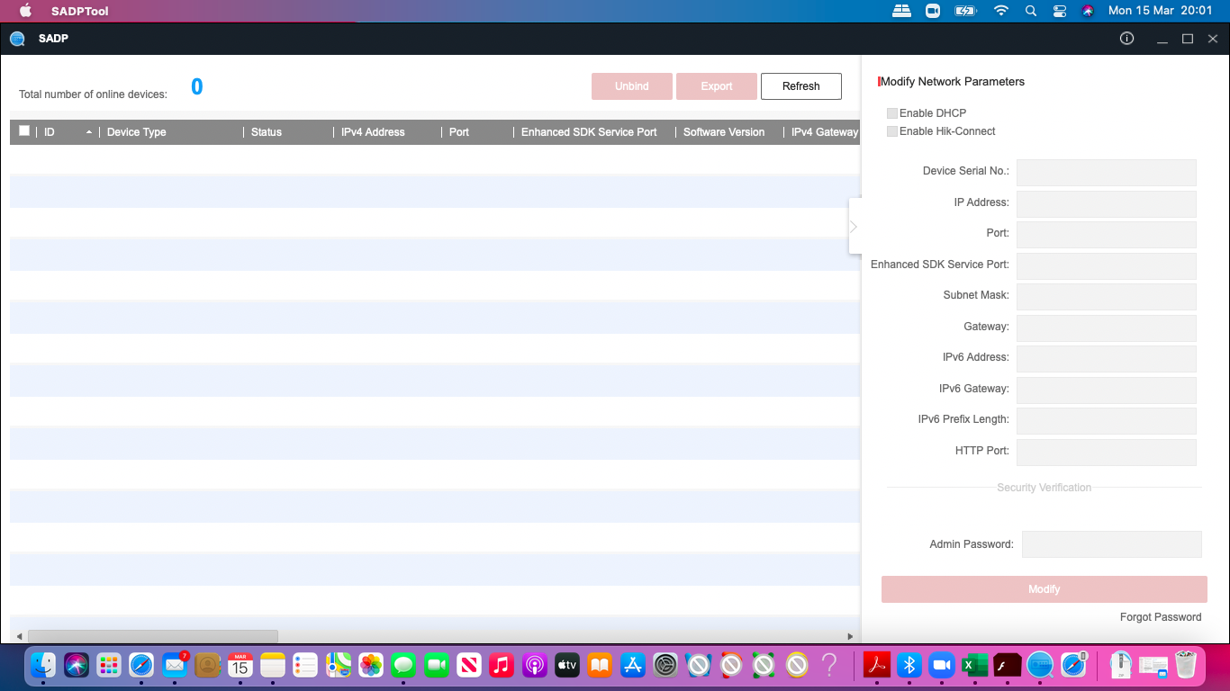Select all devices via header checkbox
This screenshot has width=1230, height=691.
[x=23, y=130]
